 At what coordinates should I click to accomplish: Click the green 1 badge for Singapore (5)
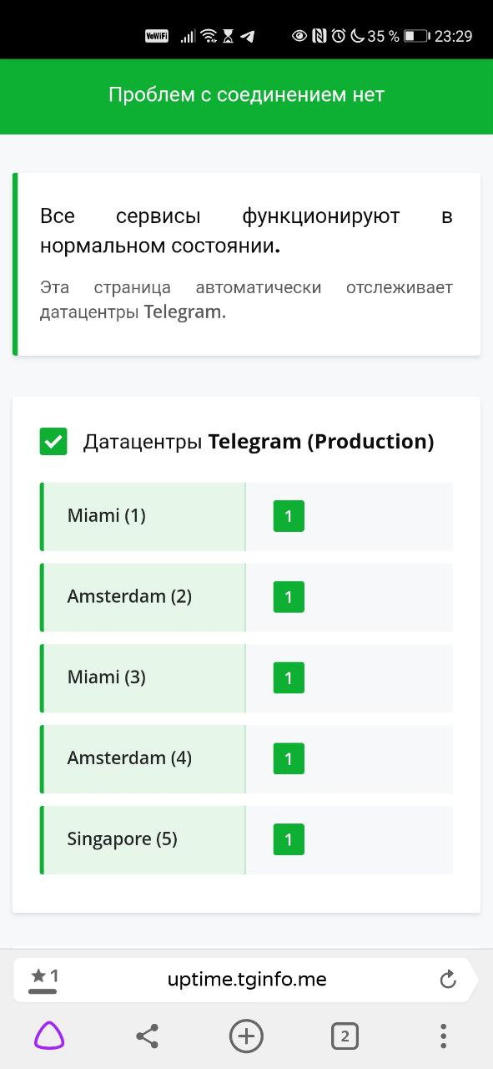(289, 839)
